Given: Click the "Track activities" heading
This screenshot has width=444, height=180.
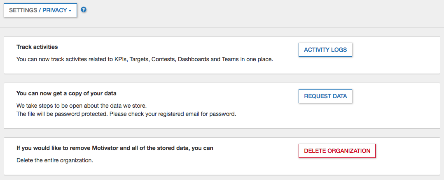Looking at the screenshot, I should (37, 47).
